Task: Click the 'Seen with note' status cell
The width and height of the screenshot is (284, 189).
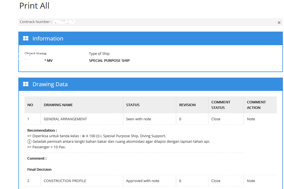Action: click(138, 119)
